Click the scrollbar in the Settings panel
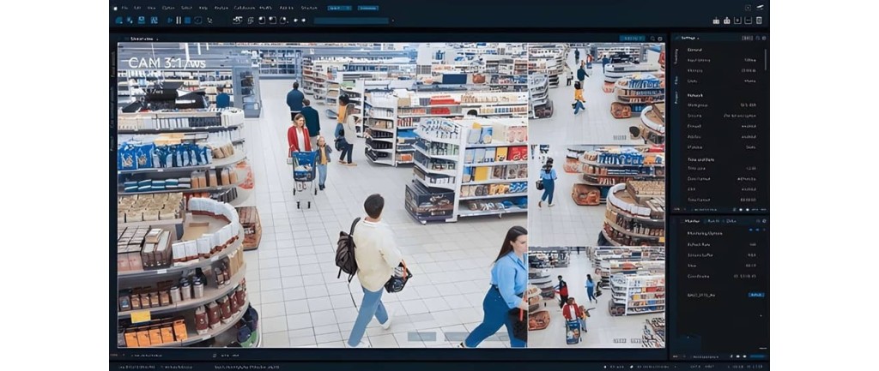This screenshot has width=879, height=371. (766, 59)
